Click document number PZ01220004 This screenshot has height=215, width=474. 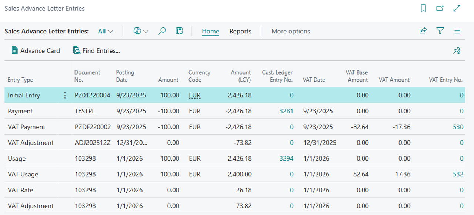(x=92, y=95)
